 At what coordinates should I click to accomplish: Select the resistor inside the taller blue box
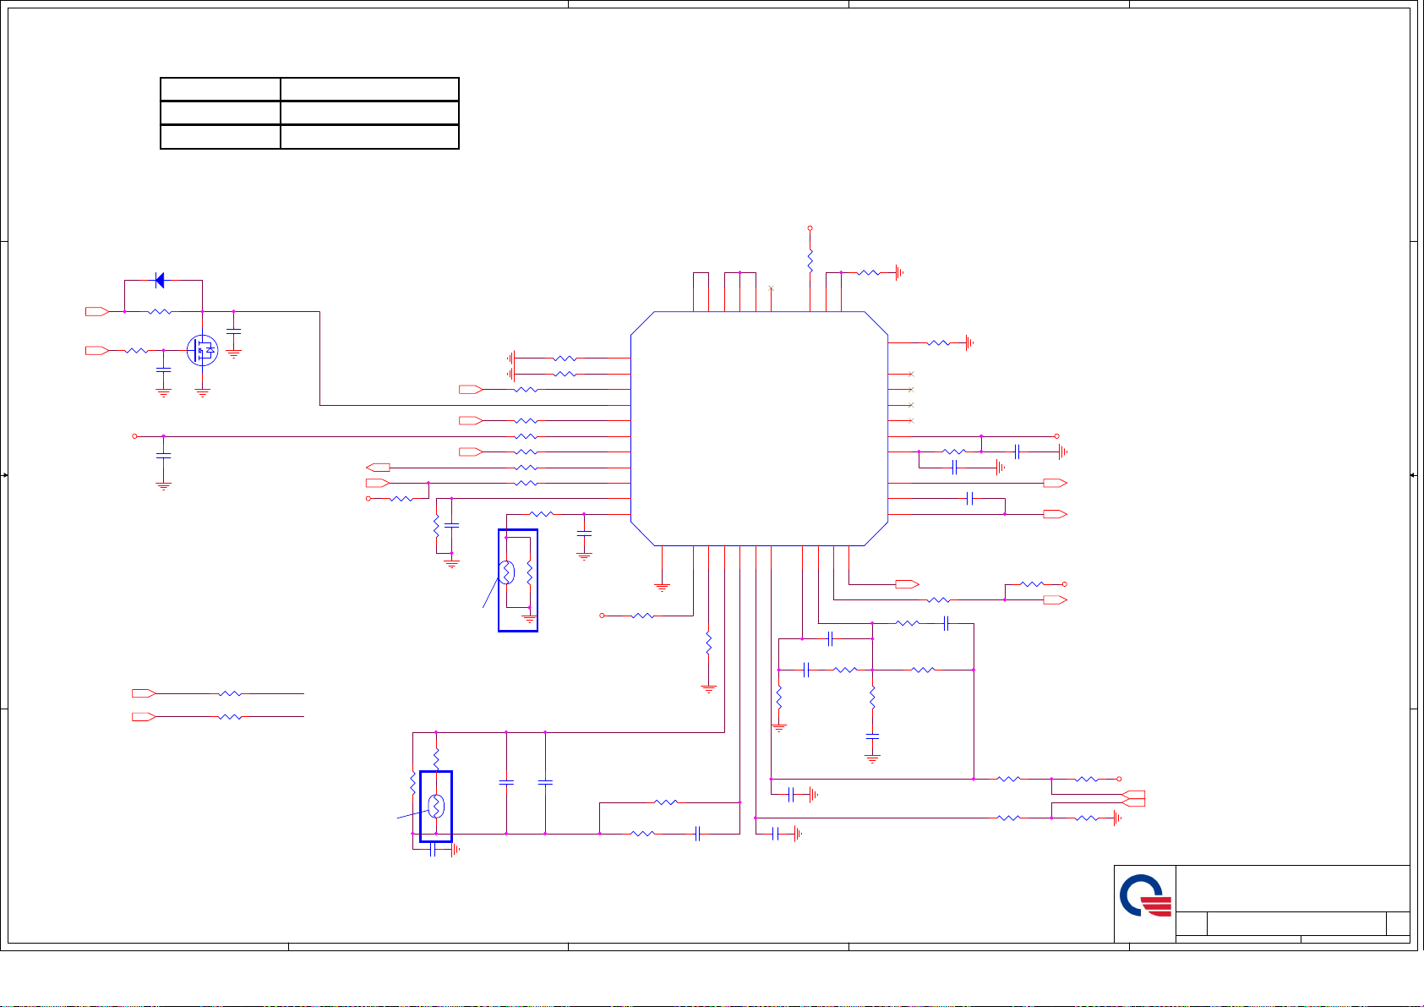point(529,572)
